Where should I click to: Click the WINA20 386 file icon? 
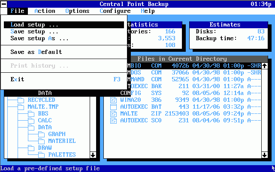(113, 100)
